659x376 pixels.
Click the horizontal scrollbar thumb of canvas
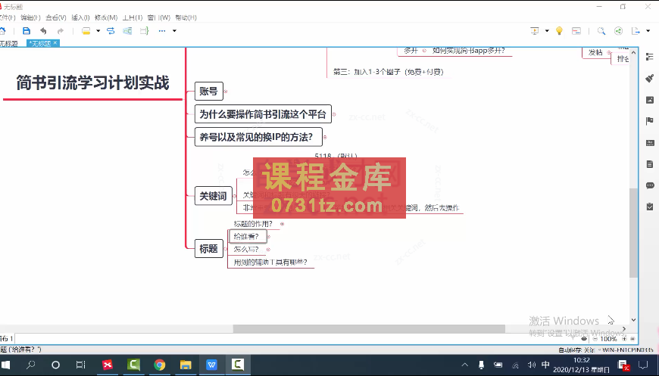(369, 329)
